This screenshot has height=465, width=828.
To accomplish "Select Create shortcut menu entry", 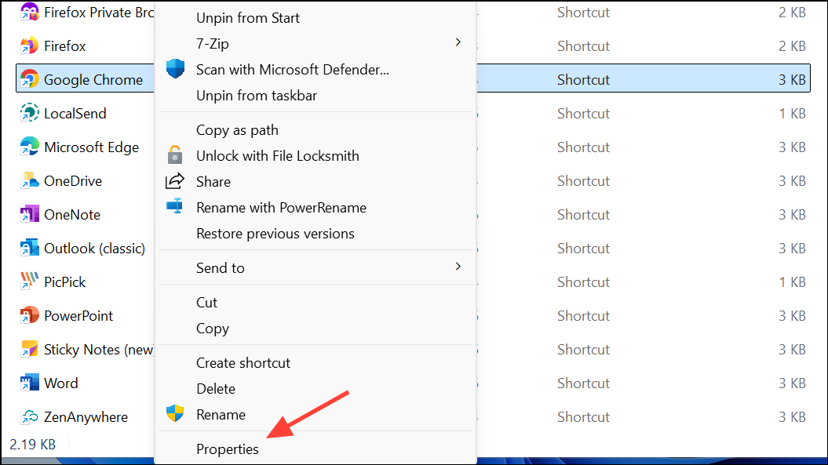I will point(243,363).
